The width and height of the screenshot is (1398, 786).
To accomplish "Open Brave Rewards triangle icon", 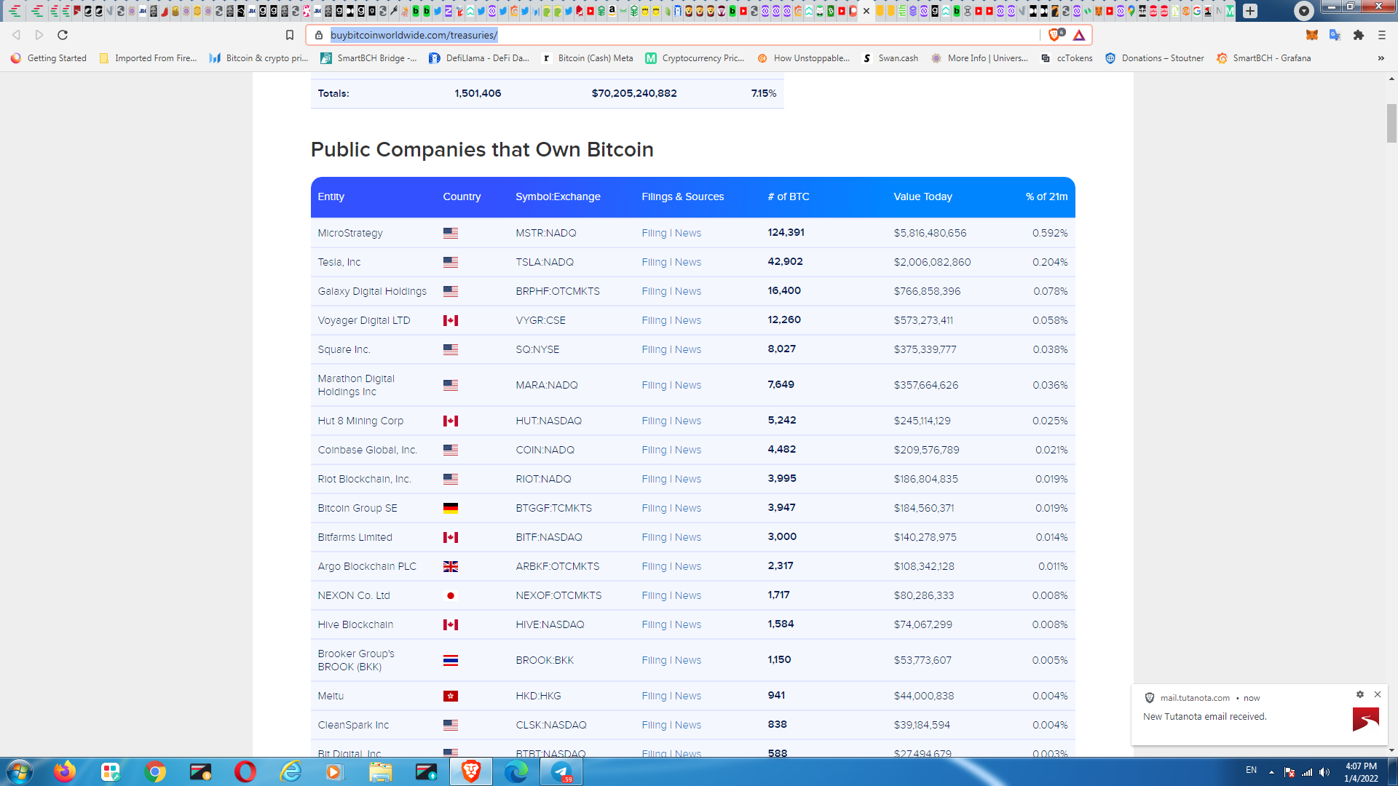I will click(1079, 35).
